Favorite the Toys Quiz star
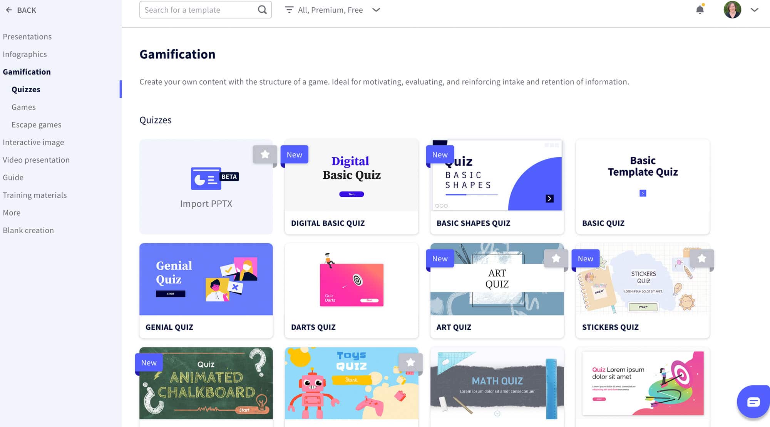Image resolution: width=770 pixels, height=427 pixels. pyautogui.click(x=410, y=362)
